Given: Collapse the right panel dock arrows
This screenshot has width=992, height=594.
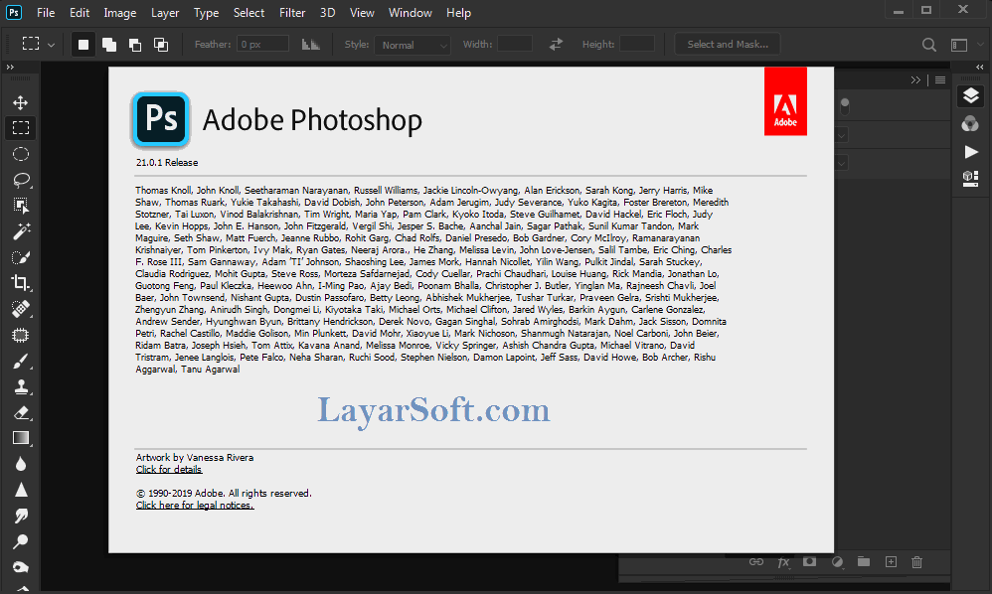Looking at the screenshot, I should (980, 67).
